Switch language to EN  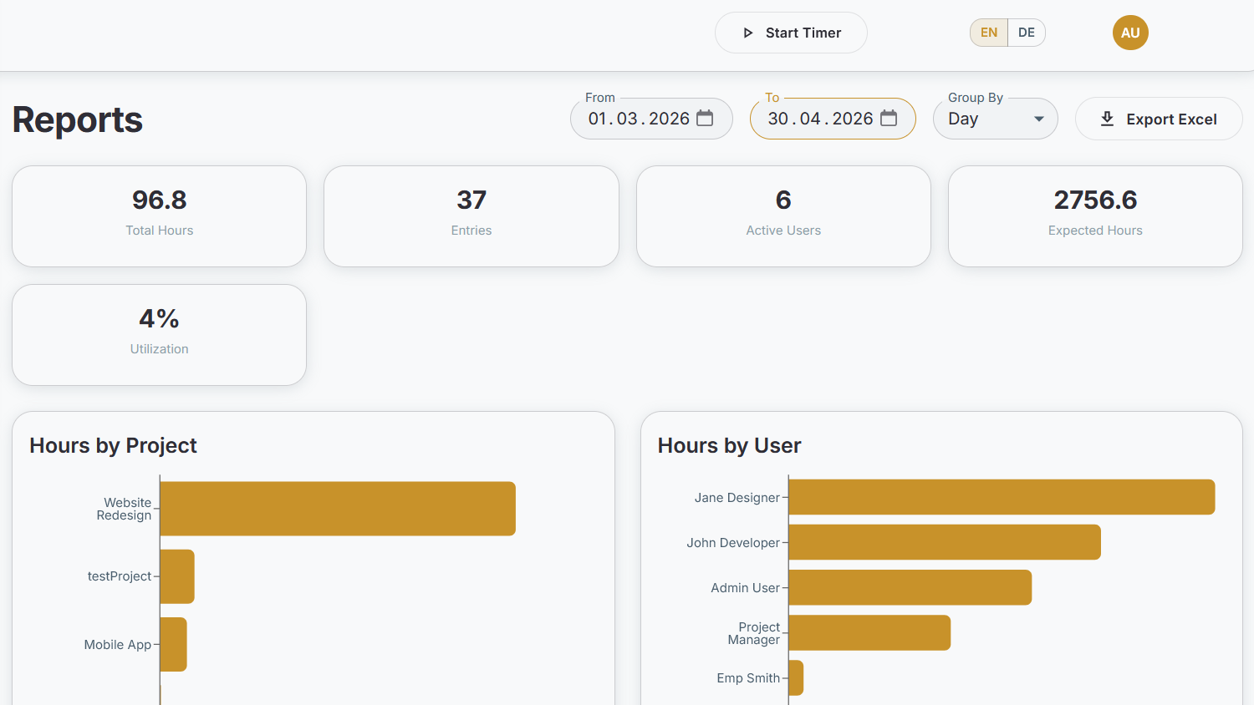989,33
